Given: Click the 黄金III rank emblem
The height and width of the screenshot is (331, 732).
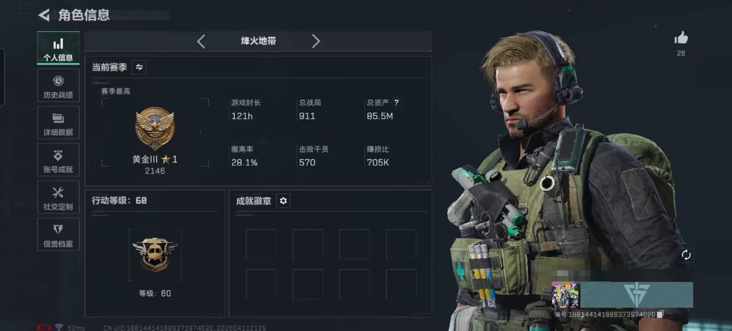Looking at the screenshot, I should [155, 129].
